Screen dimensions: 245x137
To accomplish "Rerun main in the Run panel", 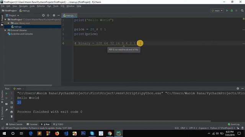I will [7, 93].
